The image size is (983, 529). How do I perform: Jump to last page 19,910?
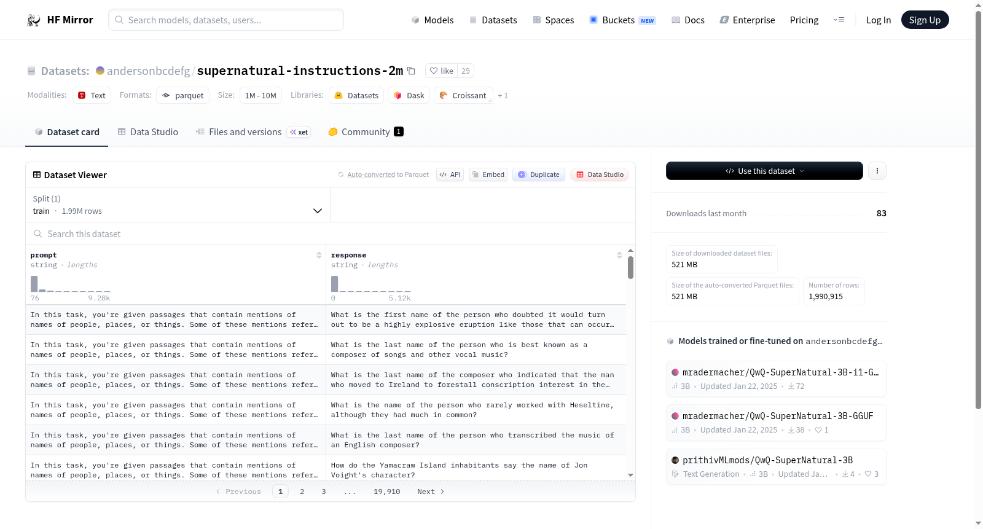386,492
